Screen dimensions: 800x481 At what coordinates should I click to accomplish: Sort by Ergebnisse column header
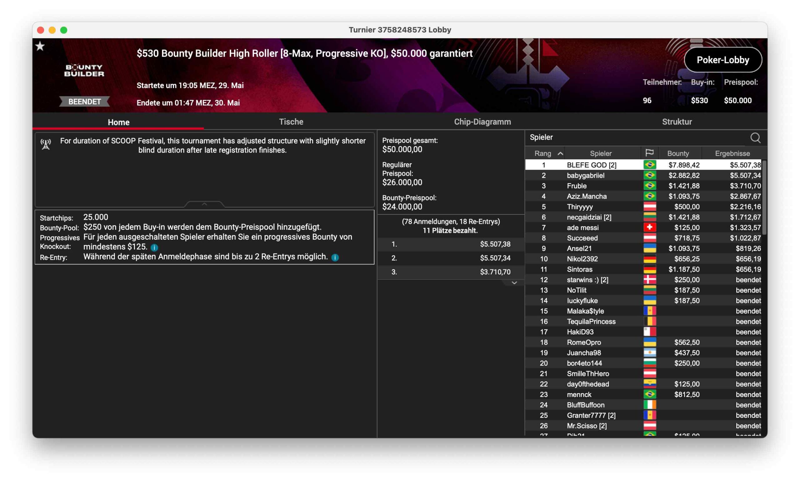coord(732,153)
